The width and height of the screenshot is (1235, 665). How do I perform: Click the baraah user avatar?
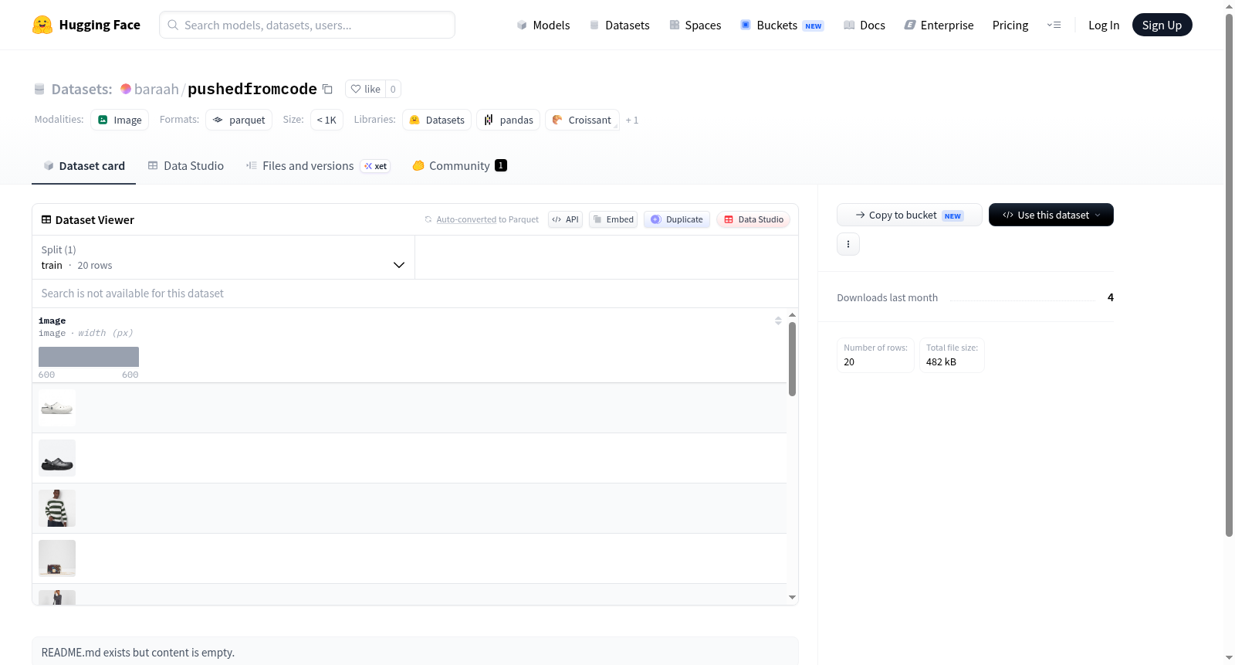click(126, 89)
